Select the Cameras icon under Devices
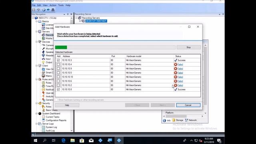This screenshot has height=144, width=256. click(44, 45)
